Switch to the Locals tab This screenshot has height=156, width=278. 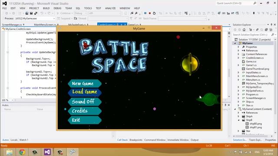pyautogui.click(x=14, y=140)
